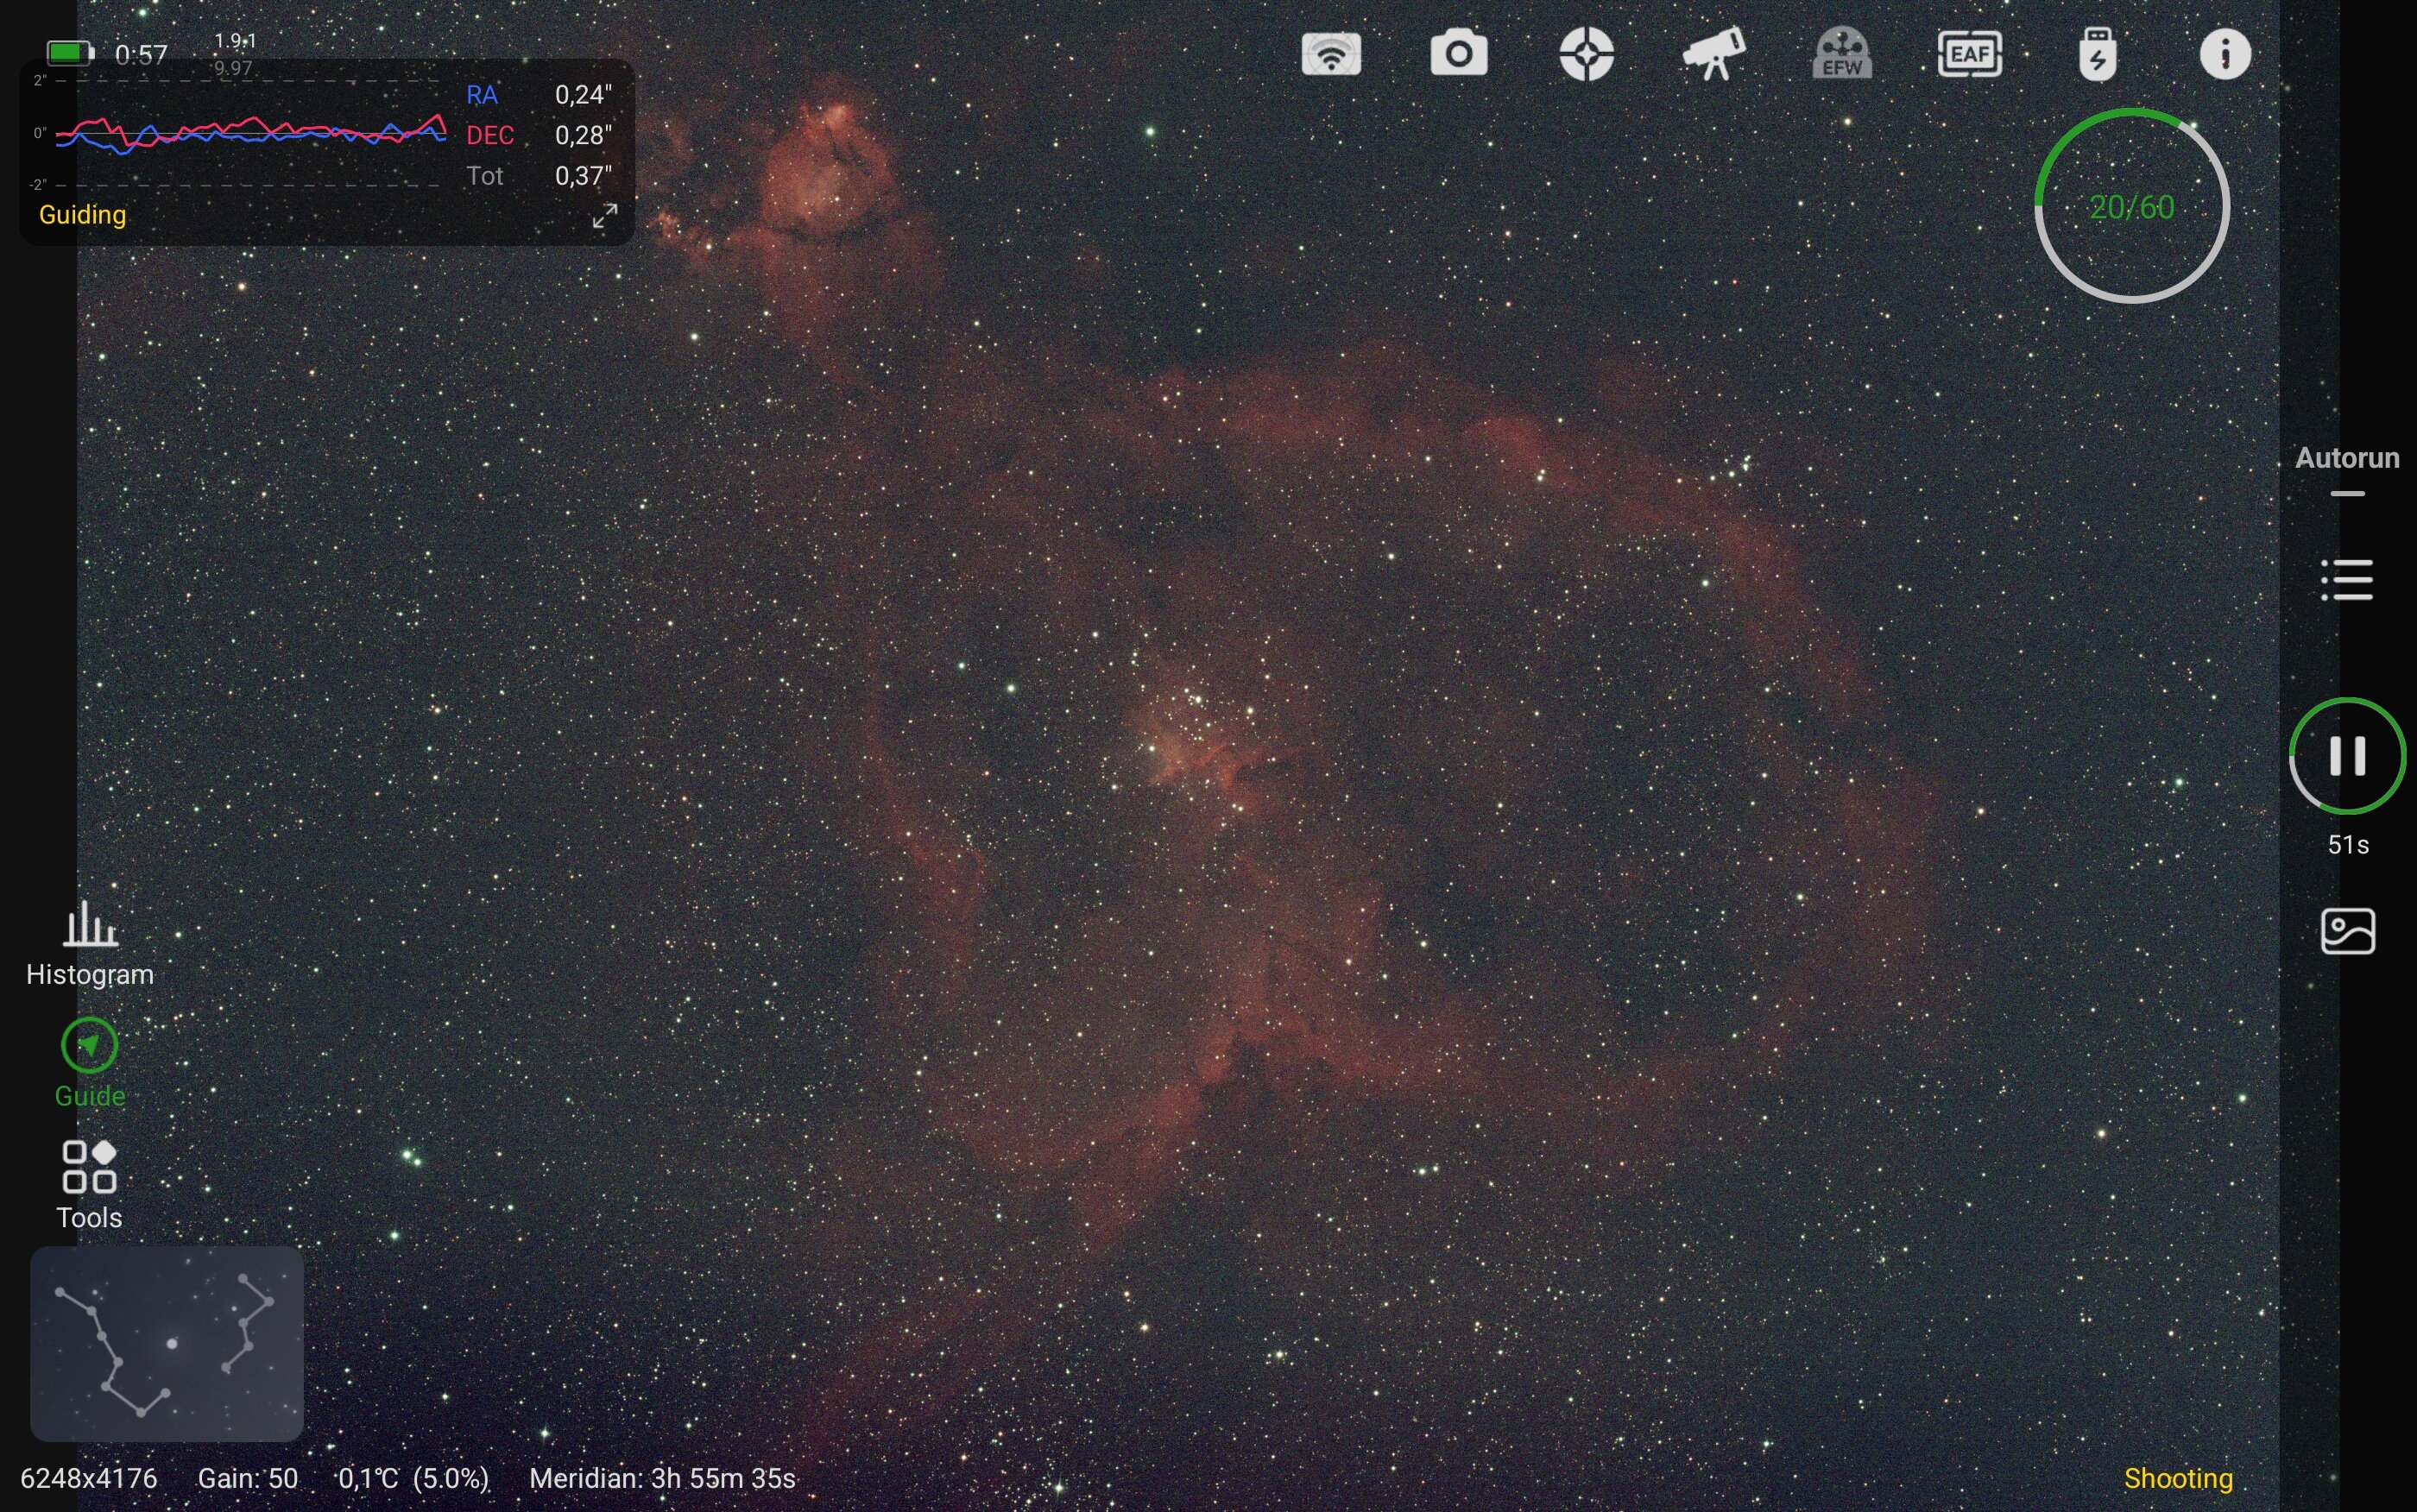
Task: Click the Gain: 50 readout
Action: [247, 1478]
